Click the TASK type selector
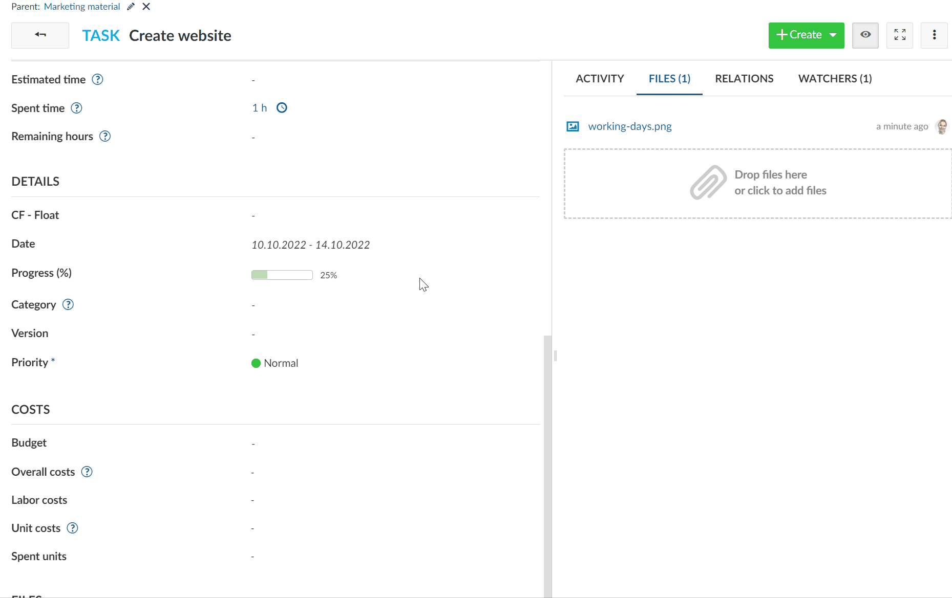 point(101,36)
